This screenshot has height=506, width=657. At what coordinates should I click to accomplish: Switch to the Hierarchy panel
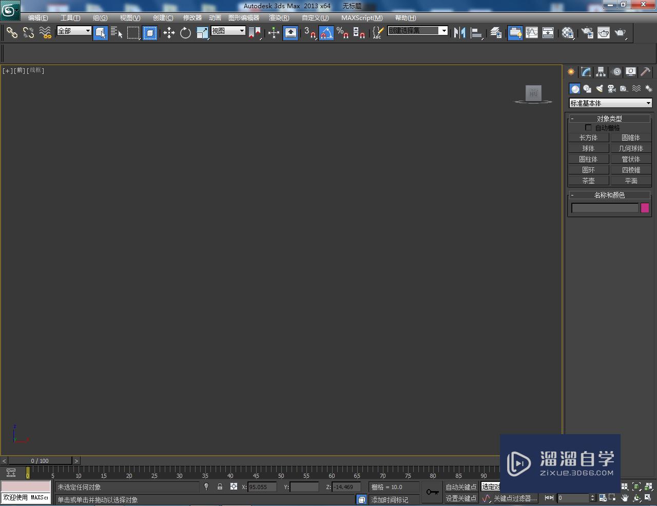600,72
